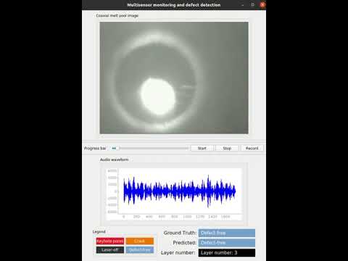The height and width of the screenshot is (261, 348).
Task: Click the window title Multisensor monitoring and defect detection
Action: [x=174, y=5]
